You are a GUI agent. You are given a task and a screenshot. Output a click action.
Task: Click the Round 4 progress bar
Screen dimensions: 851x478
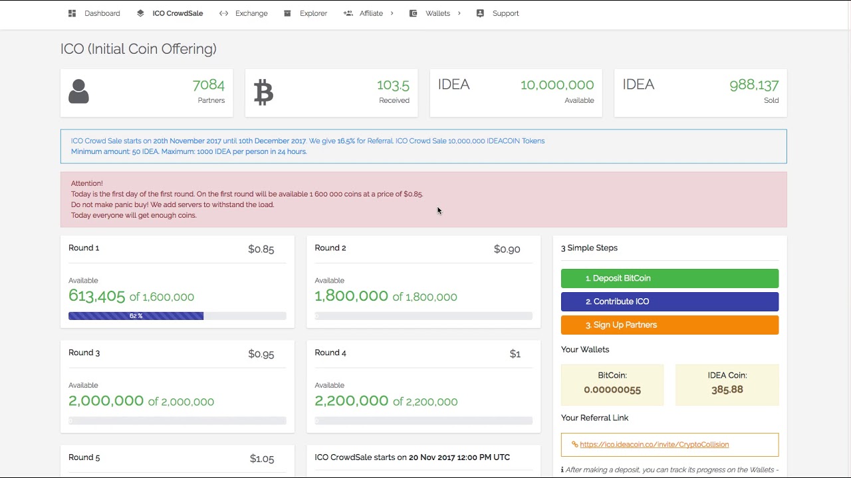424,421
